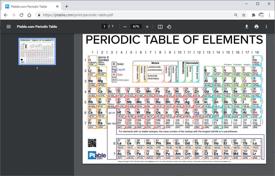Open the Extensions puzzle icon
Viewport: 275px width, 176px height.
[x=253, y=15]
